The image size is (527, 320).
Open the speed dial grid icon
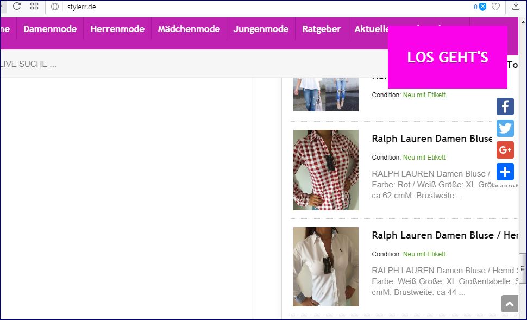[x=34, y=7]
